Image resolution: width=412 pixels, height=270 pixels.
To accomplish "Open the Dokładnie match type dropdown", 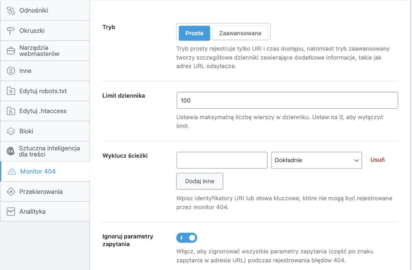I will click(317, 160).
